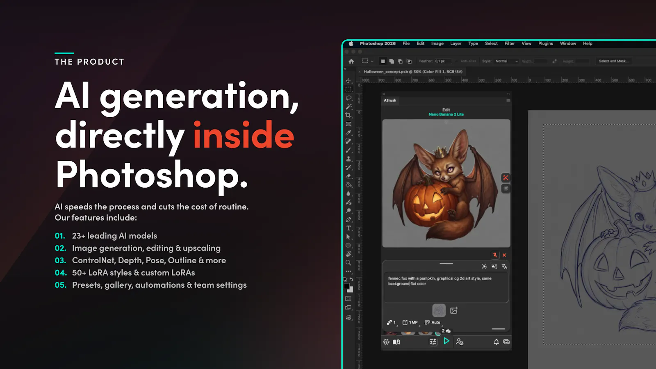Switch foreground and background colors

pyautogui.click(x=351, y=279)
